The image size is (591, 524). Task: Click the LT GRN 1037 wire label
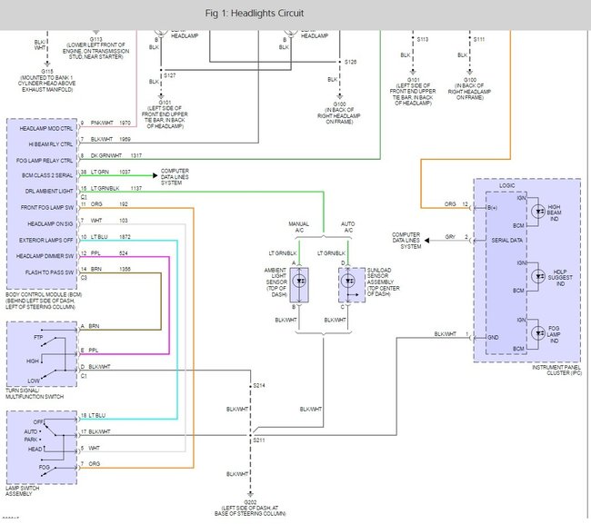[x=111, y=172]
